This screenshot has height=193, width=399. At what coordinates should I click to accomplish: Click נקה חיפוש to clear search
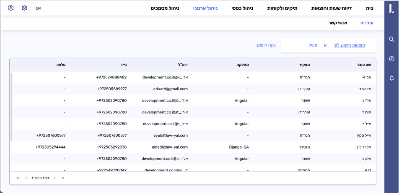pyautogui.click(x=266, y=45)
